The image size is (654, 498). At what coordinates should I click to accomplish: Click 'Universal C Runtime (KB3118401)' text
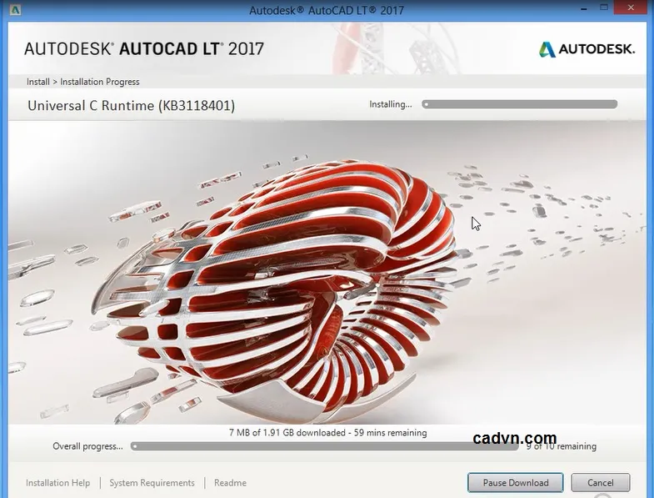pos(132,106)
